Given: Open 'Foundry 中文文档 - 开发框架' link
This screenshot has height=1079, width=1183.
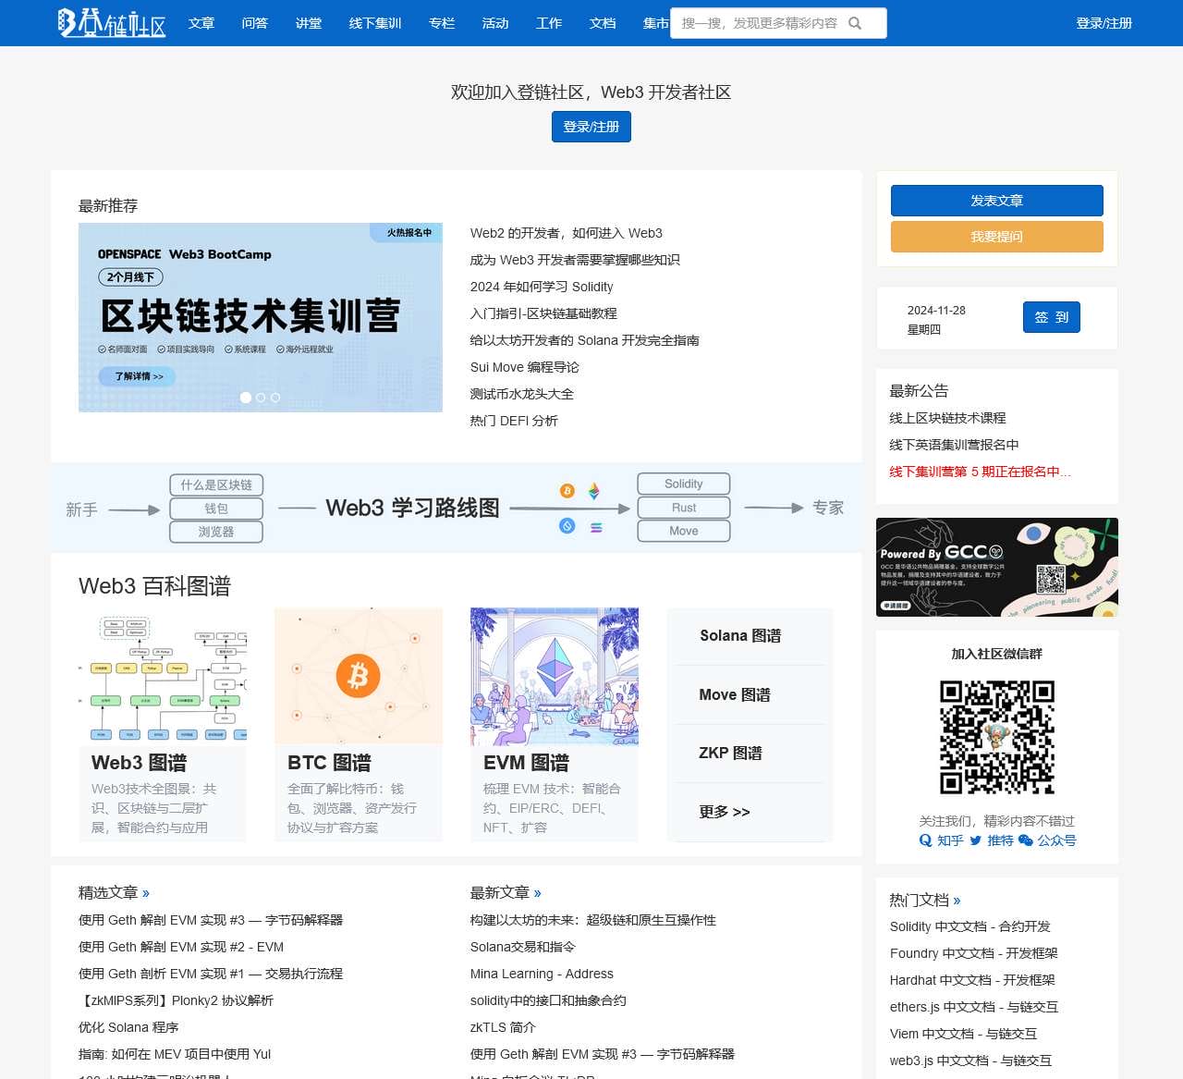Looking at the screenshot, I should [974, 953].
